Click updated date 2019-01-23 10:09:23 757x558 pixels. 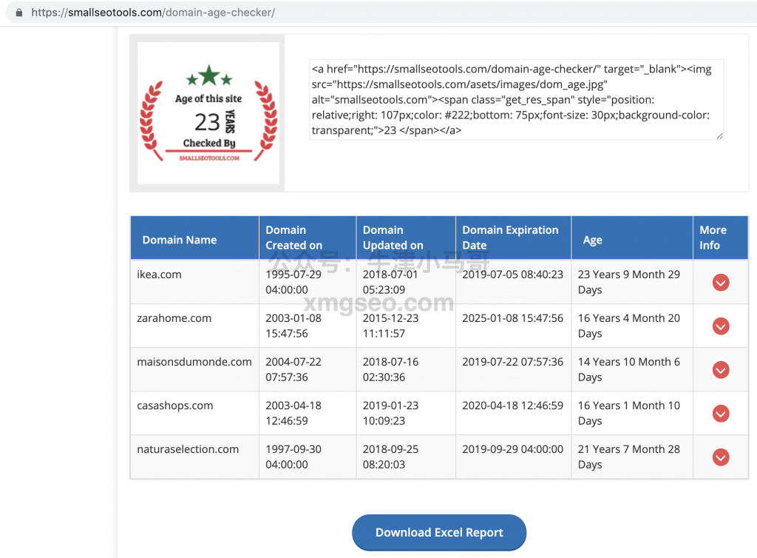390,413
